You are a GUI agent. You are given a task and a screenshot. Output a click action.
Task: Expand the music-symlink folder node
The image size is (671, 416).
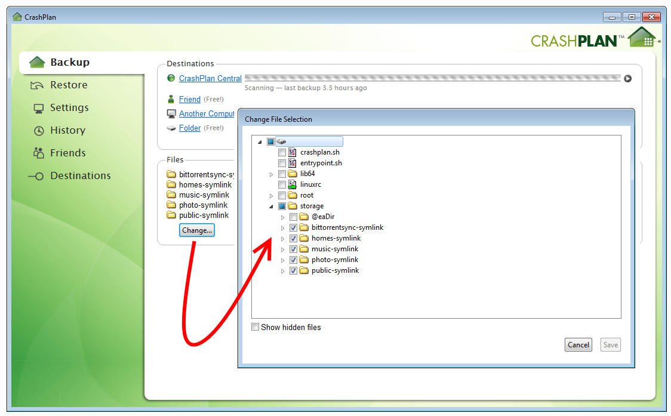click(x=282, y=249)
